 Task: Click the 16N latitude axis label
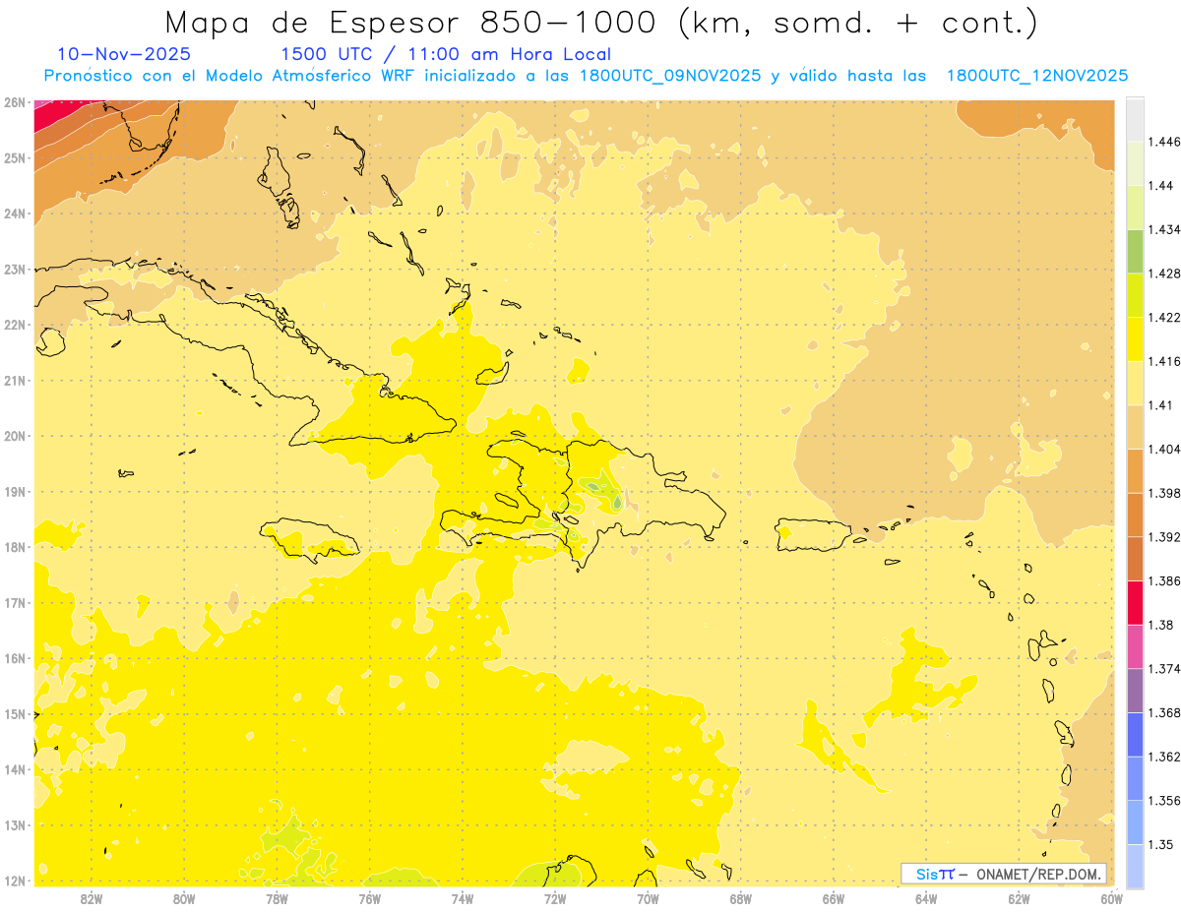pos(14,658)
